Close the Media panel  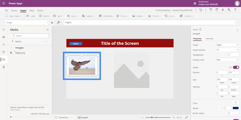(x=48, y=30)
